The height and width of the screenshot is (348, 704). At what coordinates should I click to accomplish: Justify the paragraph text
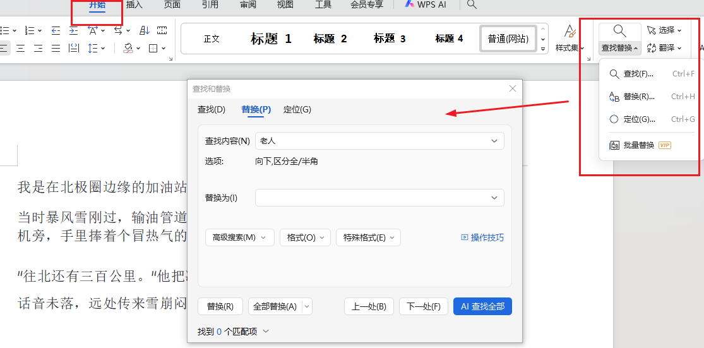pos(56,48)
